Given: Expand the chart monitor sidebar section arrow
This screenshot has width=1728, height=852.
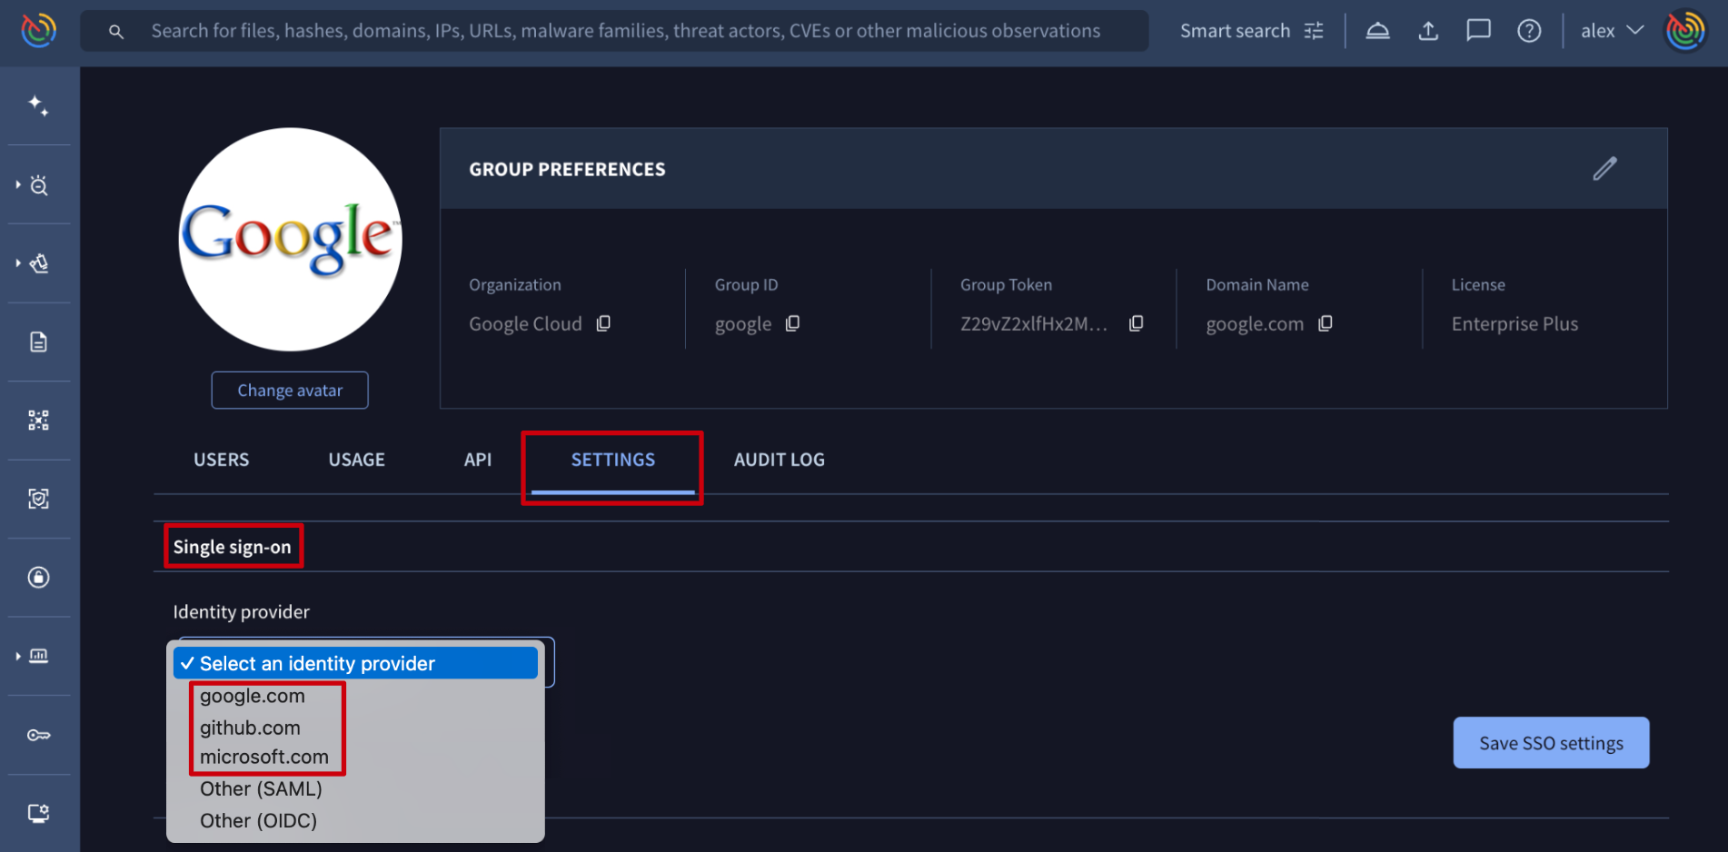Looking at the screenshot, I should [x=18, y=656].
